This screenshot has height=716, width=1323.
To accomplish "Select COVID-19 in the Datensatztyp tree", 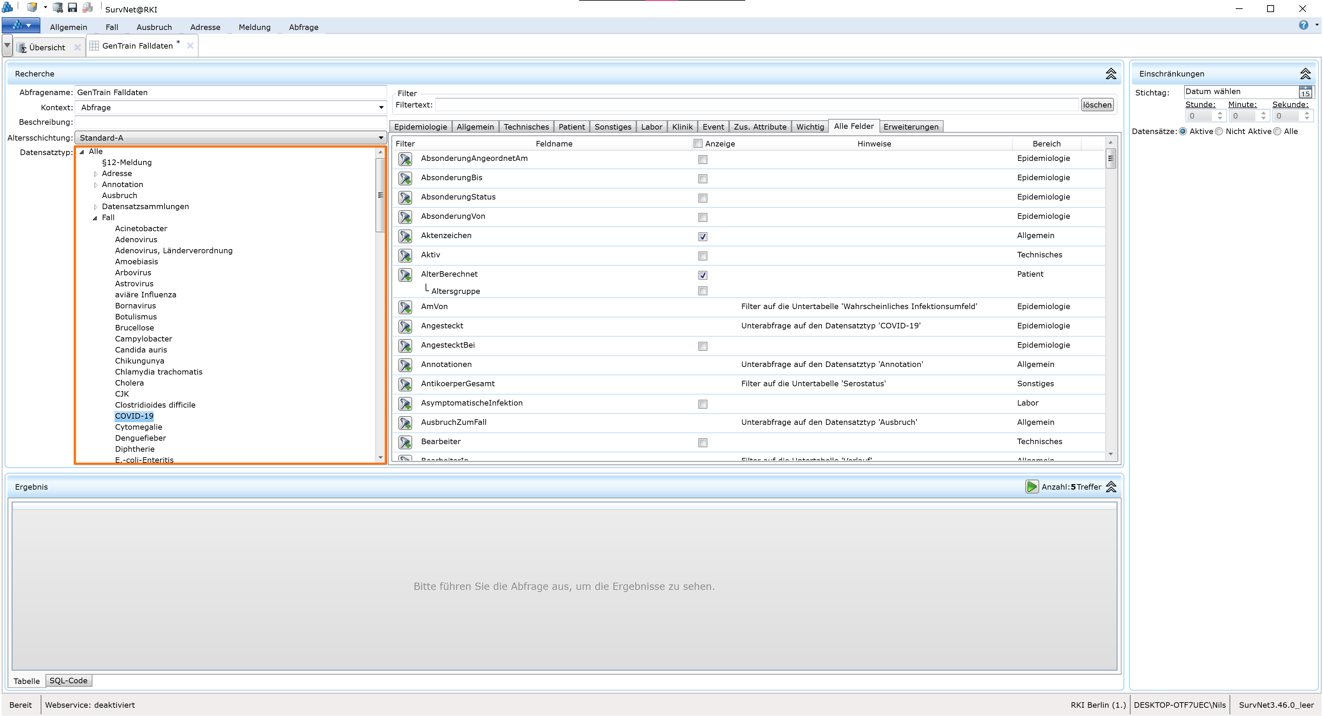I will [x=134, y=416].
